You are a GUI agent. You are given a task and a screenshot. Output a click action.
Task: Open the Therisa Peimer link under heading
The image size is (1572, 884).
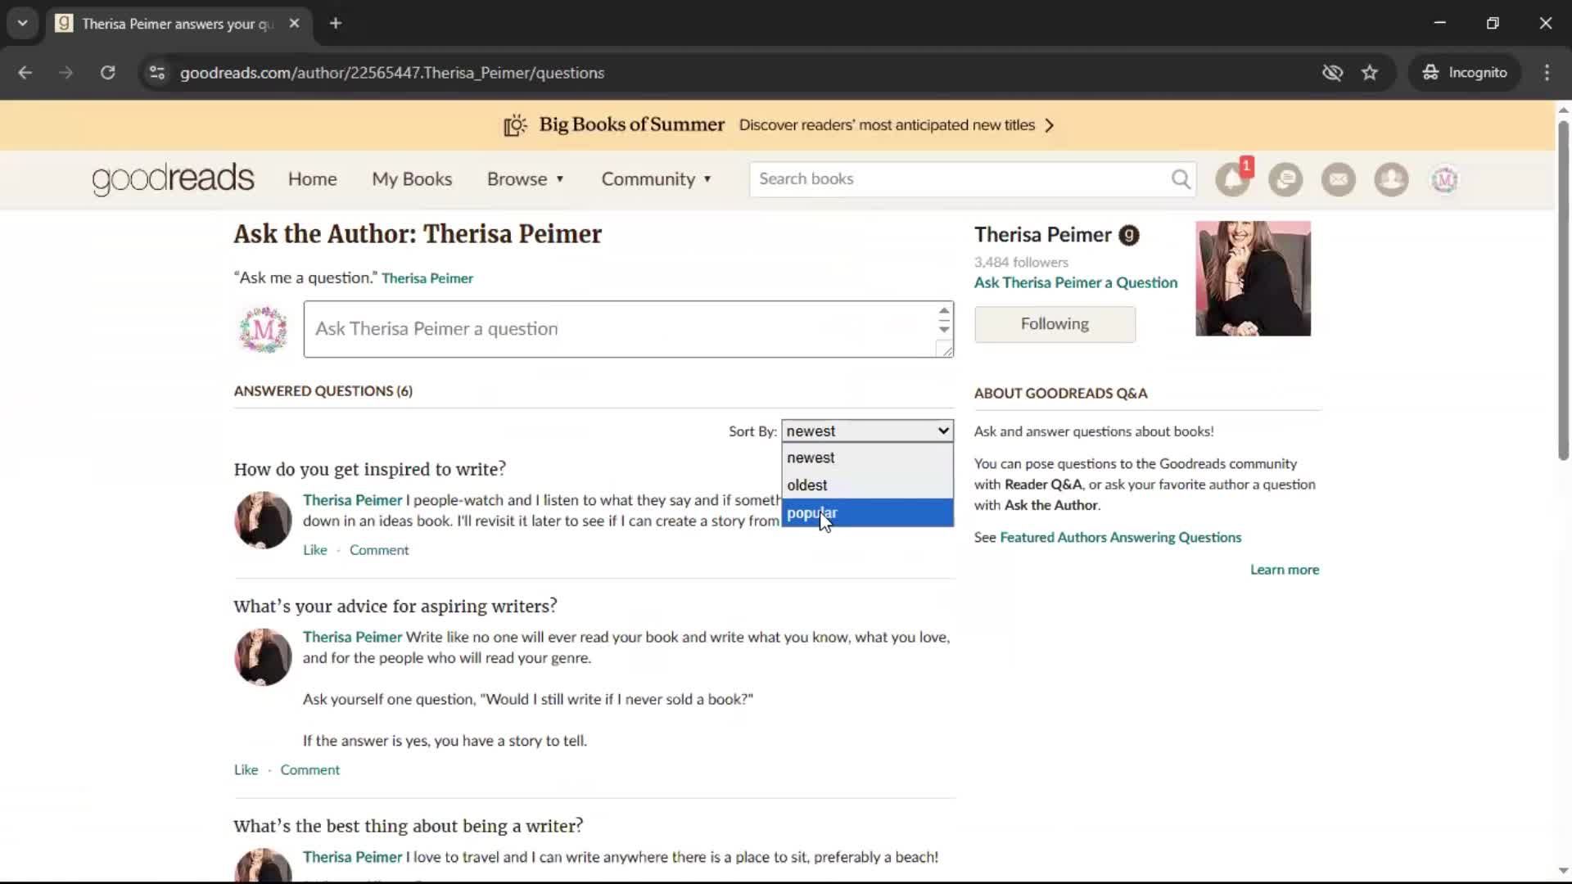coord(427,278)
